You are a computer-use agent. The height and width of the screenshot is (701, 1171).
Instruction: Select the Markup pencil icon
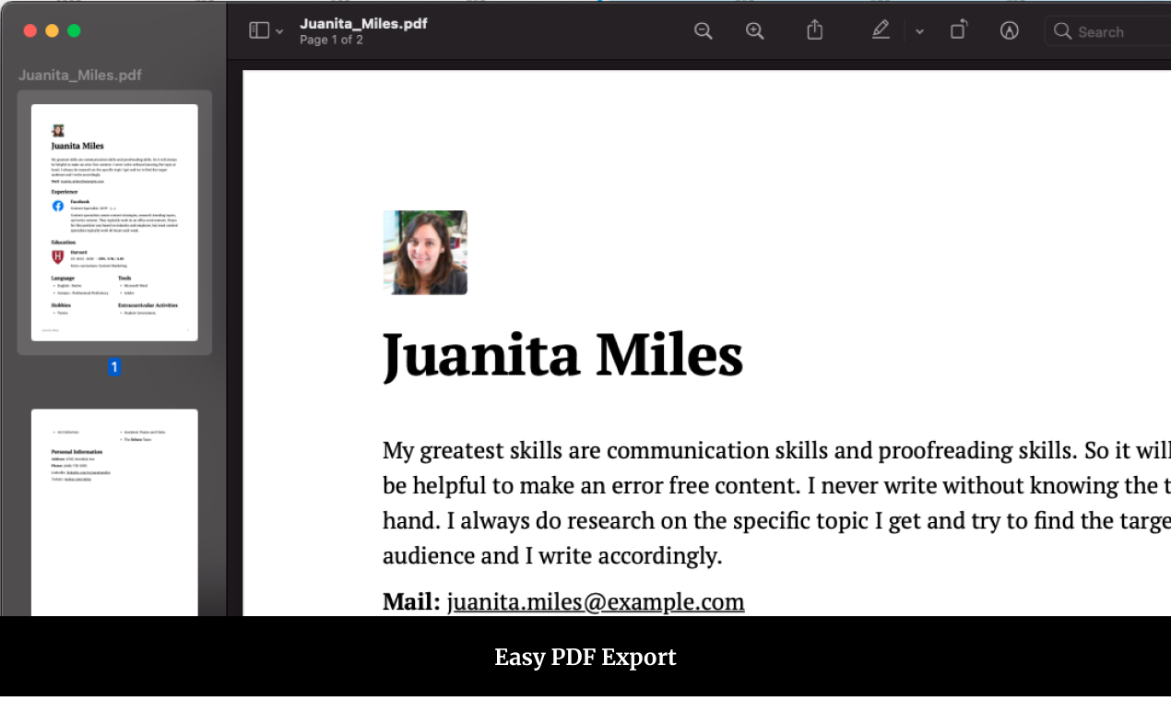(881, 30)
